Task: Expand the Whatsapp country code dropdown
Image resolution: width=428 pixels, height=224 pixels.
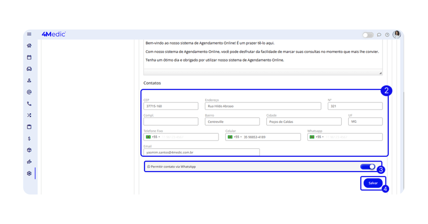Action: 317,137
